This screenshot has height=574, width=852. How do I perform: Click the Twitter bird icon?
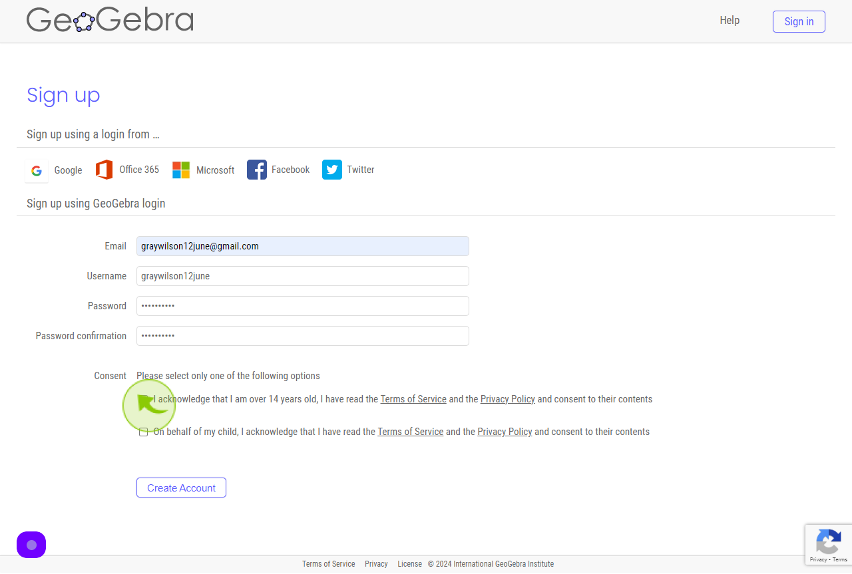click(x=332, y=170)
